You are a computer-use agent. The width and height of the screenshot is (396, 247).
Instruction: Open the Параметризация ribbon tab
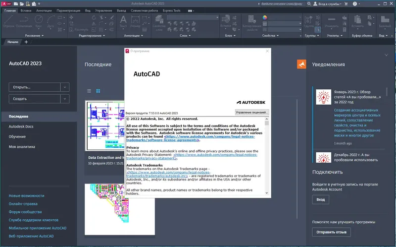[x=68, y=10]
